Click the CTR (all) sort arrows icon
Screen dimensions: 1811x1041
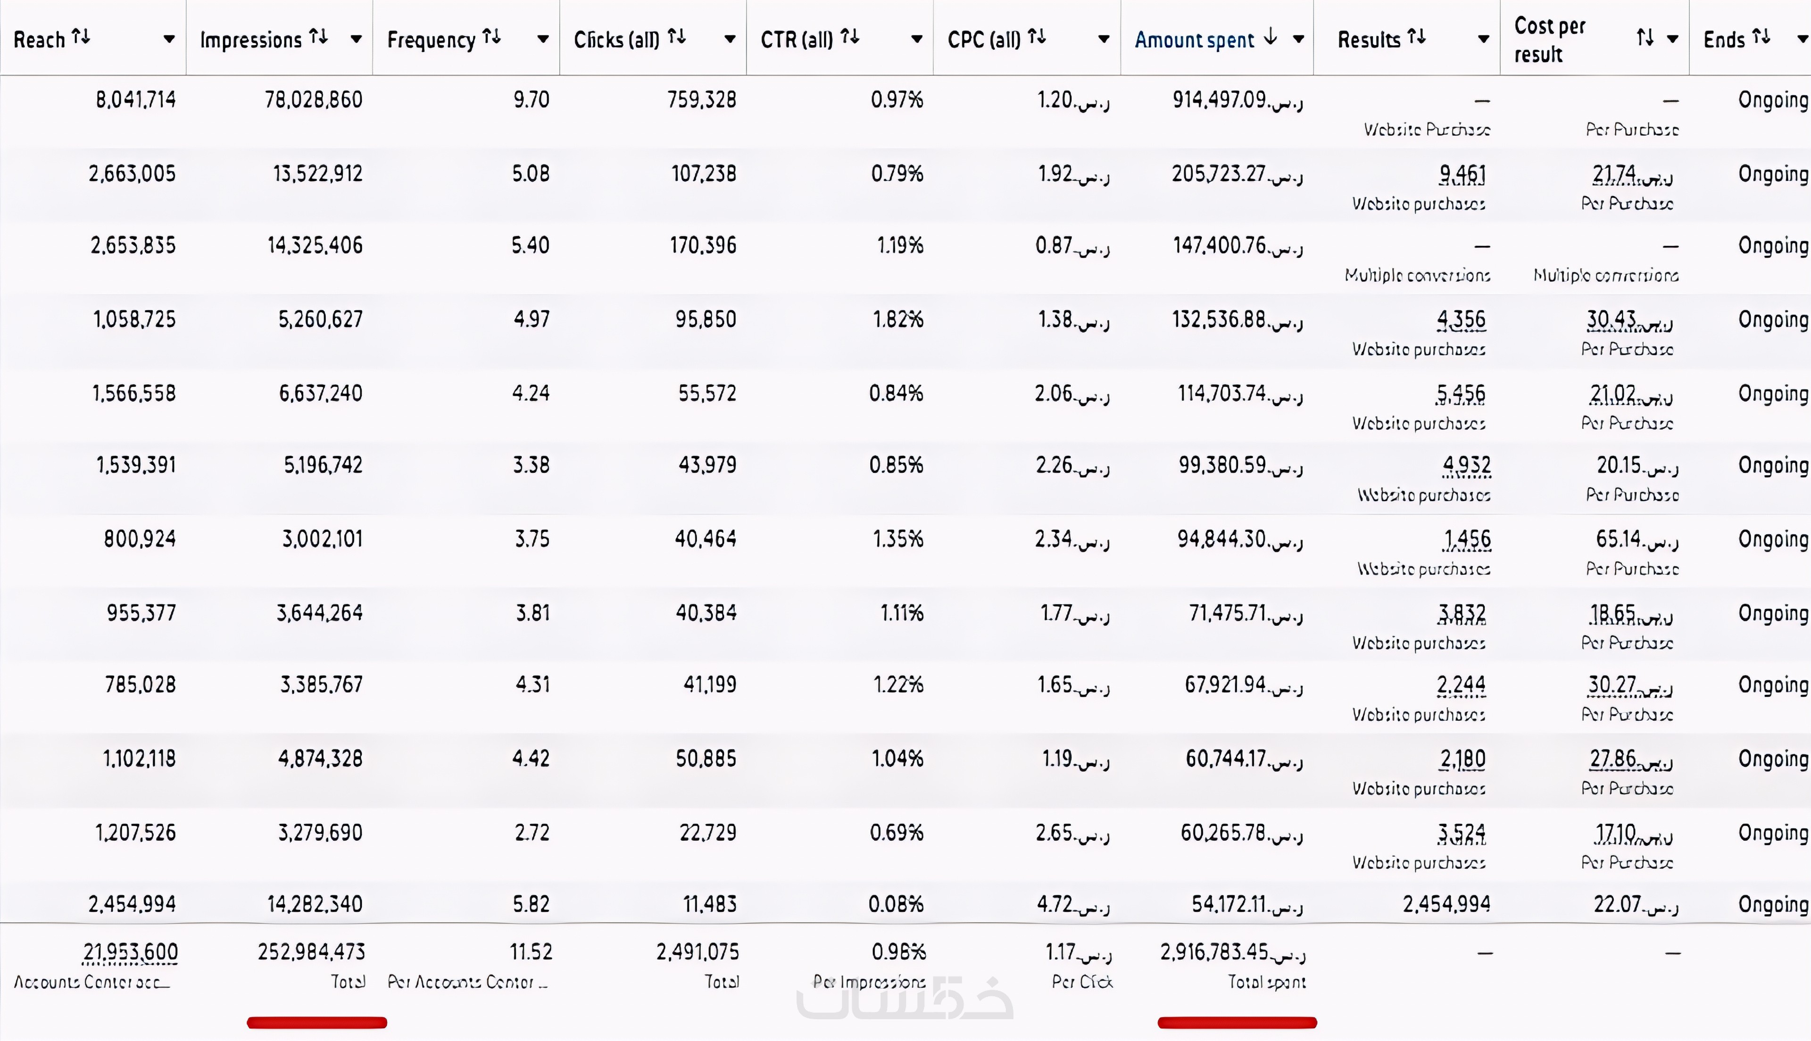[850, 36]
